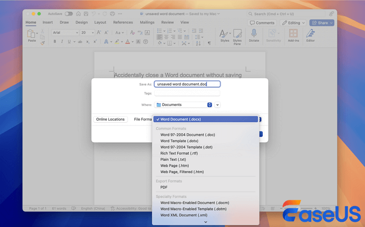Toggle the AutoSave switch
365x227 pixels.
pos(69,14)
